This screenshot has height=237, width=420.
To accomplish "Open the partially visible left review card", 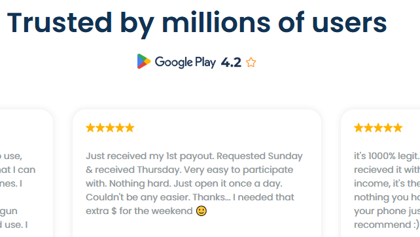I will click(x=26, y=173).
